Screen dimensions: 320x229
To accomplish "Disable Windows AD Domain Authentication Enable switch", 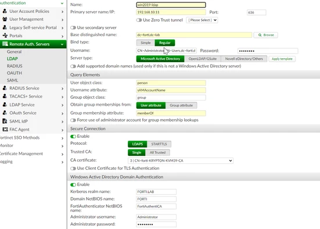I will click(73, 185).
